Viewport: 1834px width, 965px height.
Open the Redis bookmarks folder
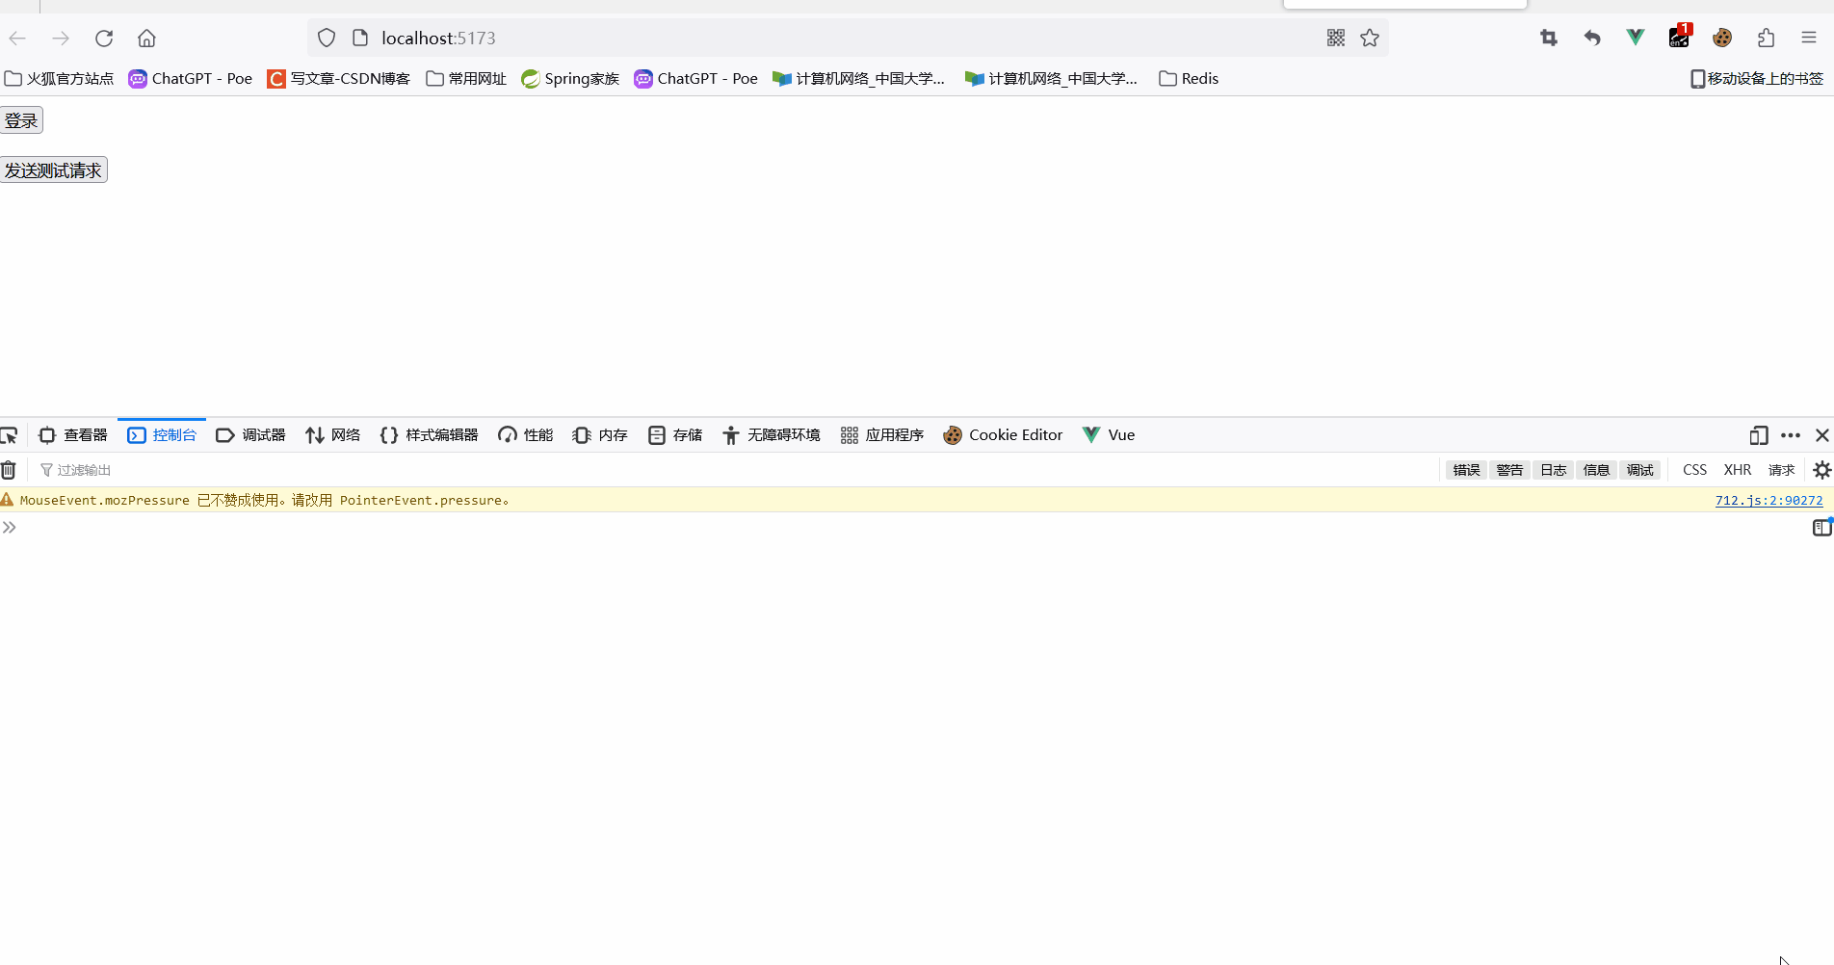pyautogui.click(x=1189, y=79)
